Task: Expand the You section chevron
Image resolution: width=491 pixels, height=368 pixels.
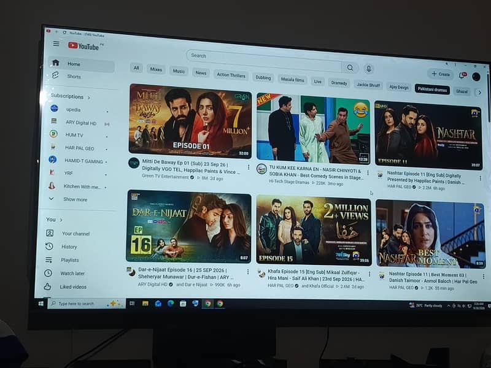Action: (61, 220)
